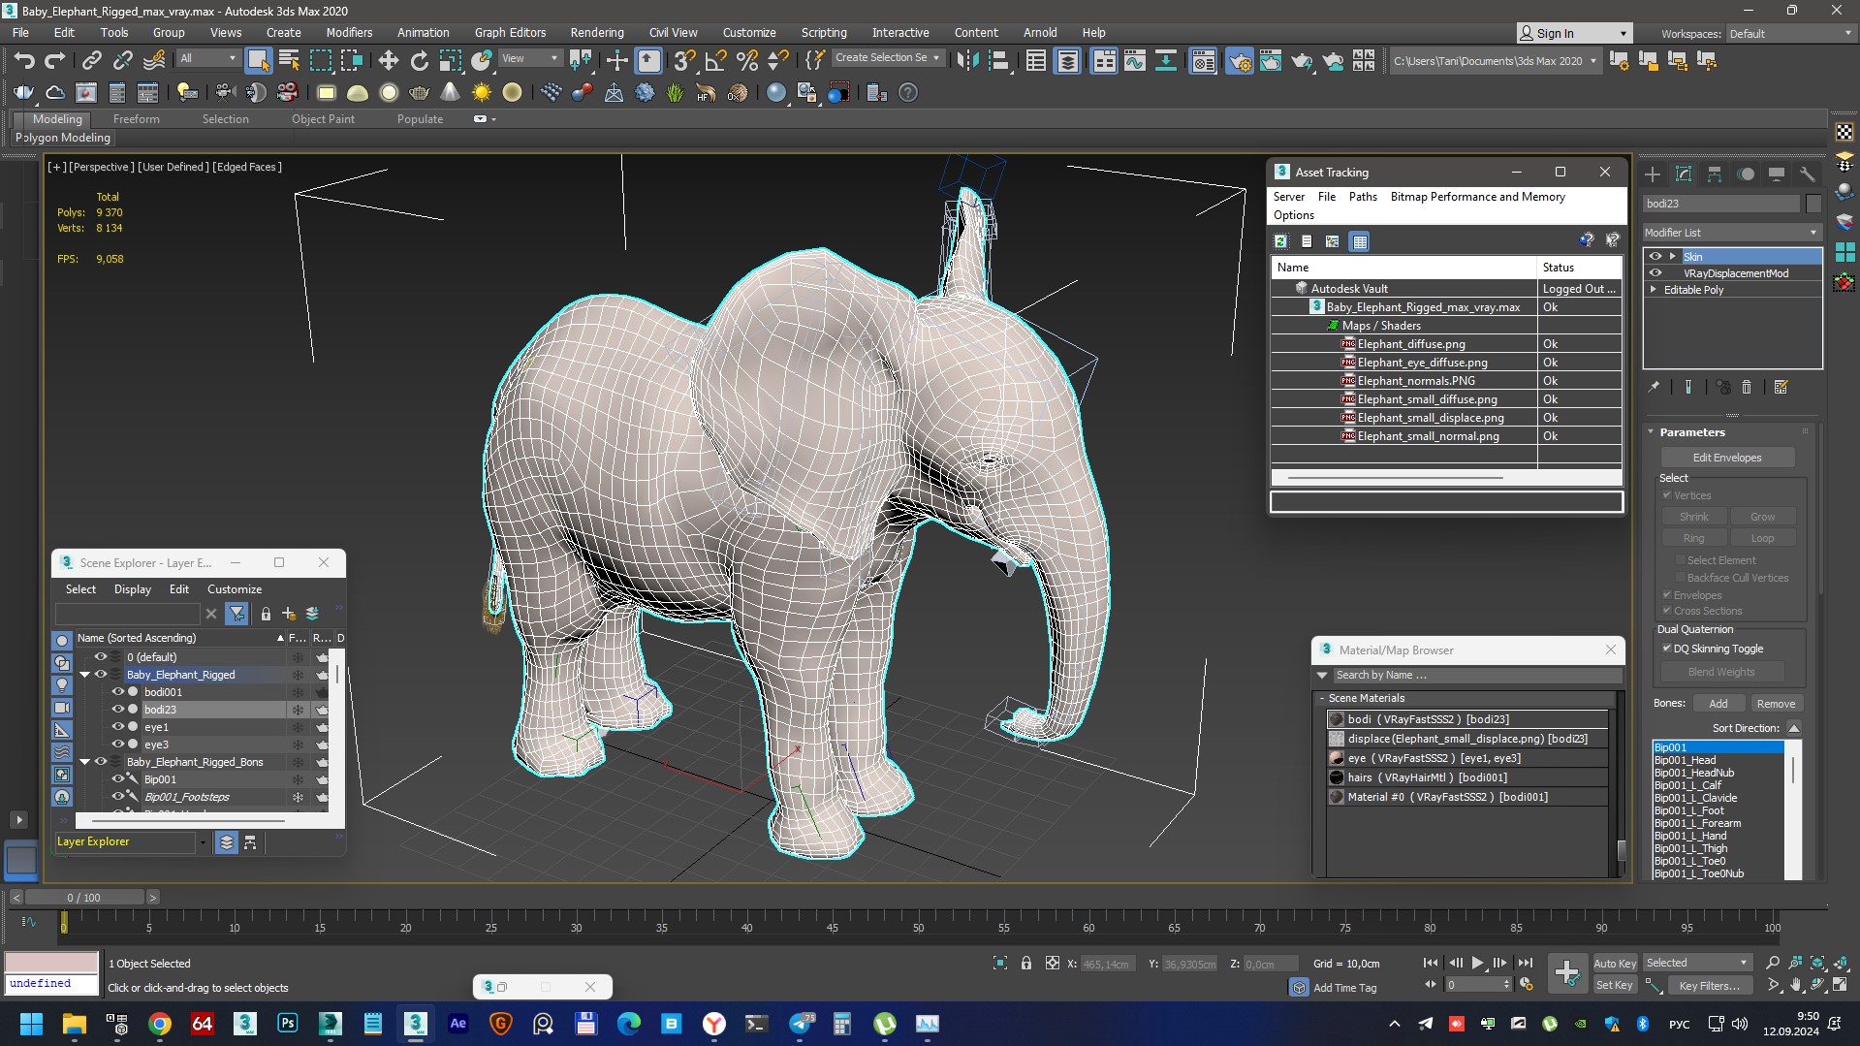Open the Workspaces Default dropdown
Image resolution: width=1860 pixels, height=1046 pixels.
1790,34
